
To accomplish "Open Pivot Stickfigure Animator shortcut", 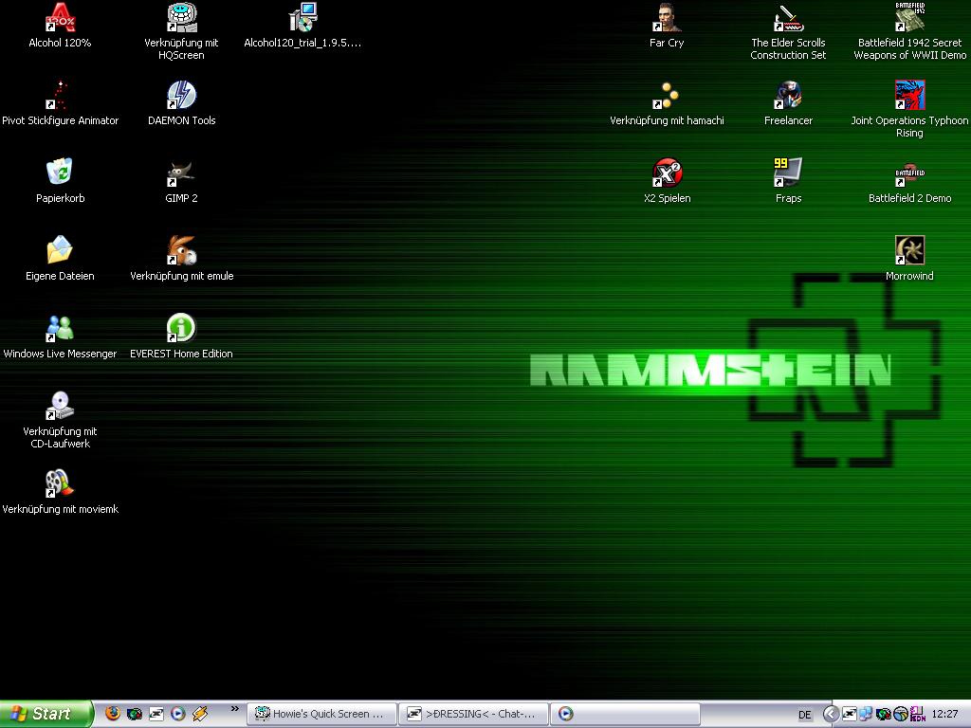I will pos(60,103).
